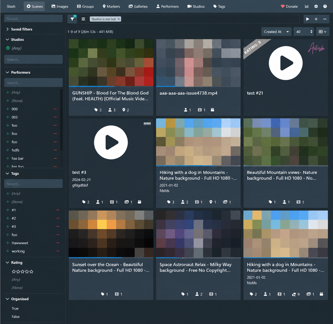Set rating using the five-star control
The width and height of the screenshot is (333, 324).
coord(23,272)
